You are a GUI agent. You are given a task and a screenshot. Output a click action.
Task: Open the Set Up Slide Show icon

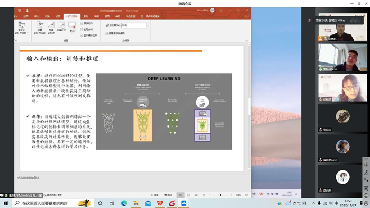tap(40, 28)
